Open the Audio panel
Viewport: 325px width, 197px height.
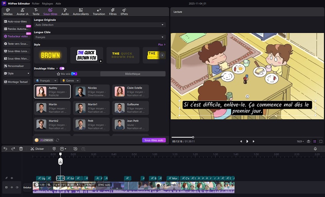[x=65, y=12]
